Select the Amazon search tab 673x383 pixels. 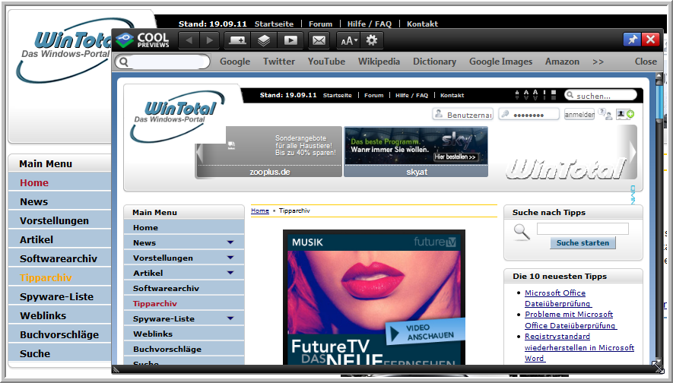coord(562,62)
